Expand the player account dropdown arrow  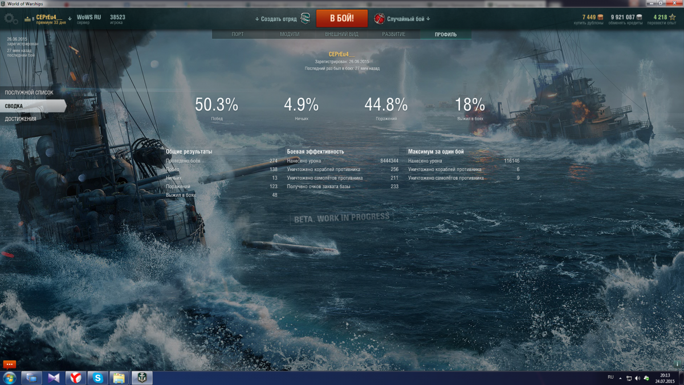[70, 18]
